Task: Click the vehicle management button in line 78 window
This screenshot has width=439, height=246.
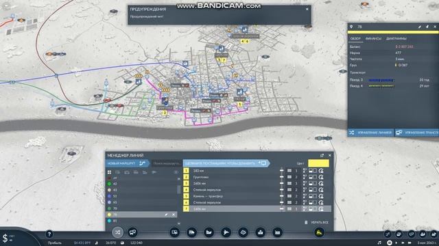Action: [417, 133]
